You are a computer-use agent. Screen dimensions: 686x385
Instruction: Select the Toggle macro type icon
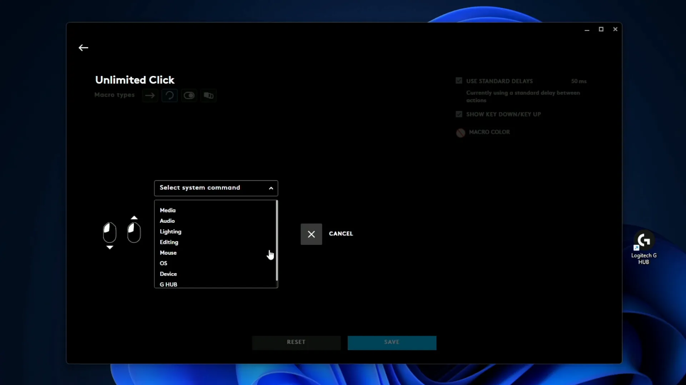(189, 96)
